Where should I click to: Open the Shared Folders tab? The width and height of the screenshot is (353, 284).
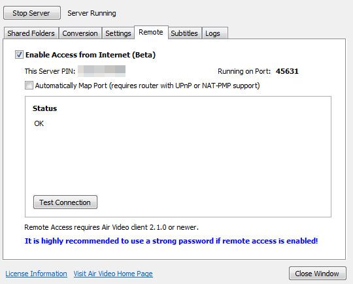tap(31, 33)
